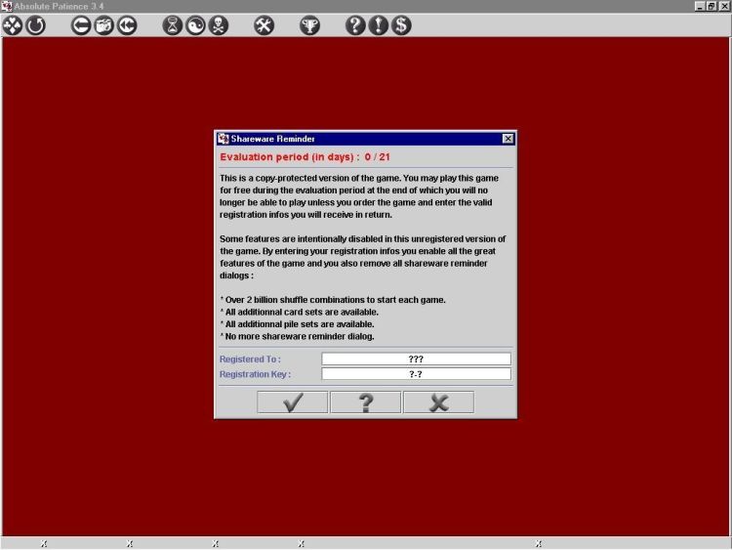Click the yin-yang toolbar icon
This screenshot has height=550, width=732.
(x=195, y=25)
